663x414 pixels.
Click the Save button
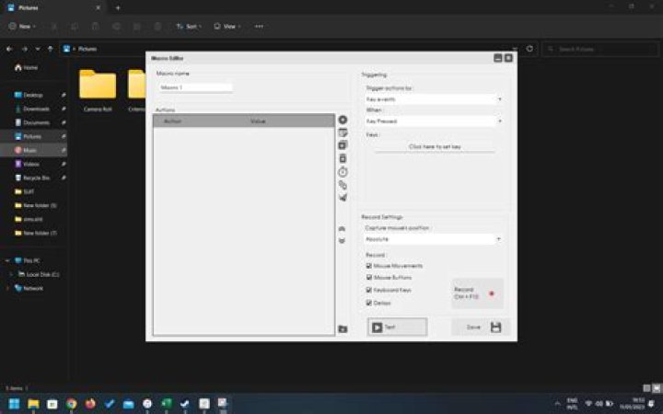[481, 327]
